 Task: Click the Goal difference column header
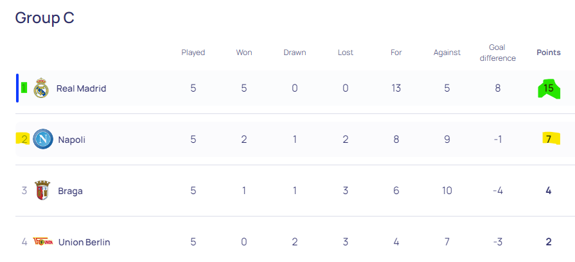[498, 53]
